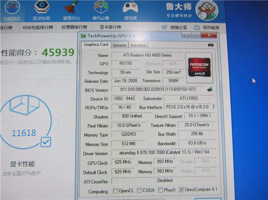Click the Memory Type GDDR3 value

click(129, 134)
